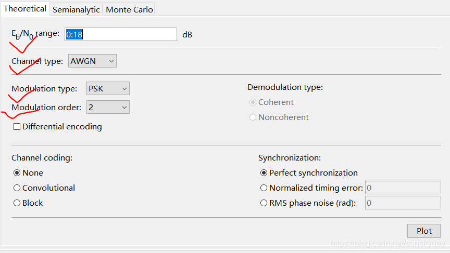Click the RMS phase noise value field
Viewport: 450px width, 253px height.
pyautogui.click(x=403, y=203)
